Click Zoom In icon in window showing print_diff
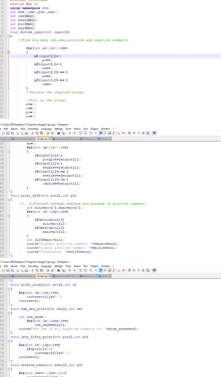The width and height of the screenshot is (221, 377). tap(69, 133)
